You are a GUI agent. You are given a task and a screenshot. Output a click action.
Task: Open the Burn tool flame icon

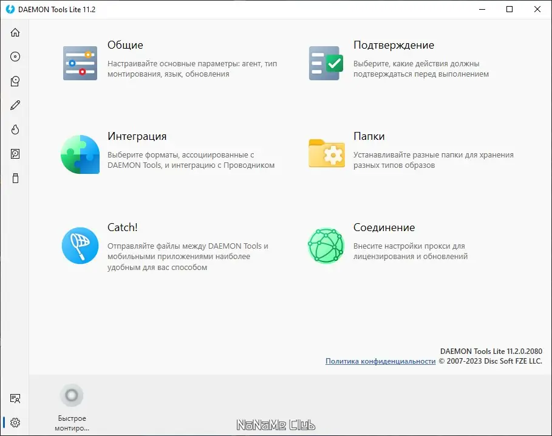point(15,130)
